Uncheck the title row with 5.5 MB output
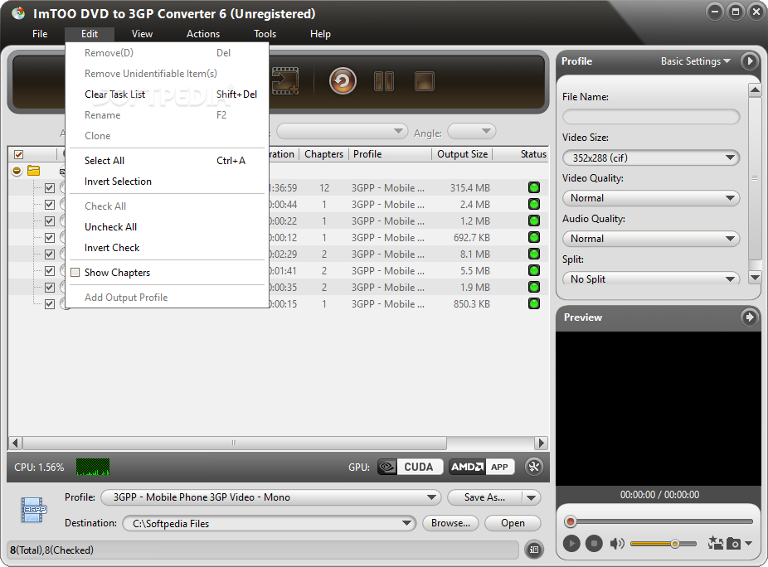This screenshot has width=768, height=567. point(50,270)
